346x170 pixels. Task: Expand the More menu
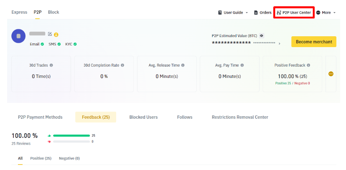coord(326,12)
